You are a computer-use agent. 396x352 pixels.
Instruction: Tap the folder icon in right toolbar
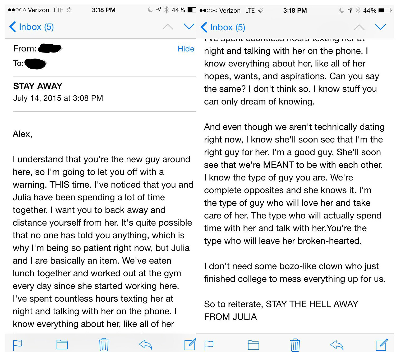(254, 345)
